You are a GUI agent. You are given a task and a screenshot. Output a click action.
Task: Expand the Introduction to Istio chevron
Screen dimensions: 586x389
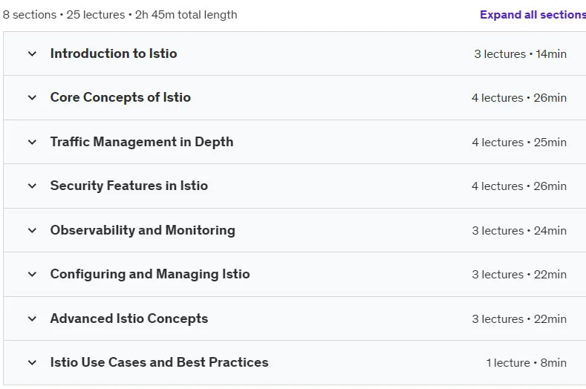click(x=32, y=53)
